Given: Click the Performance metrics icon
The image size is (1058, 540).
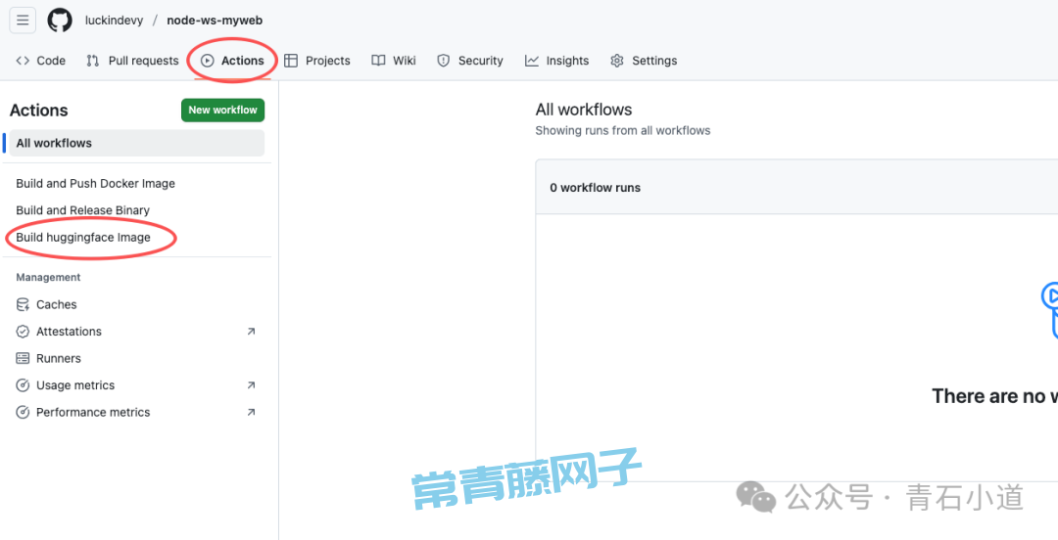Looking at the screenshot, I should 23,413.
